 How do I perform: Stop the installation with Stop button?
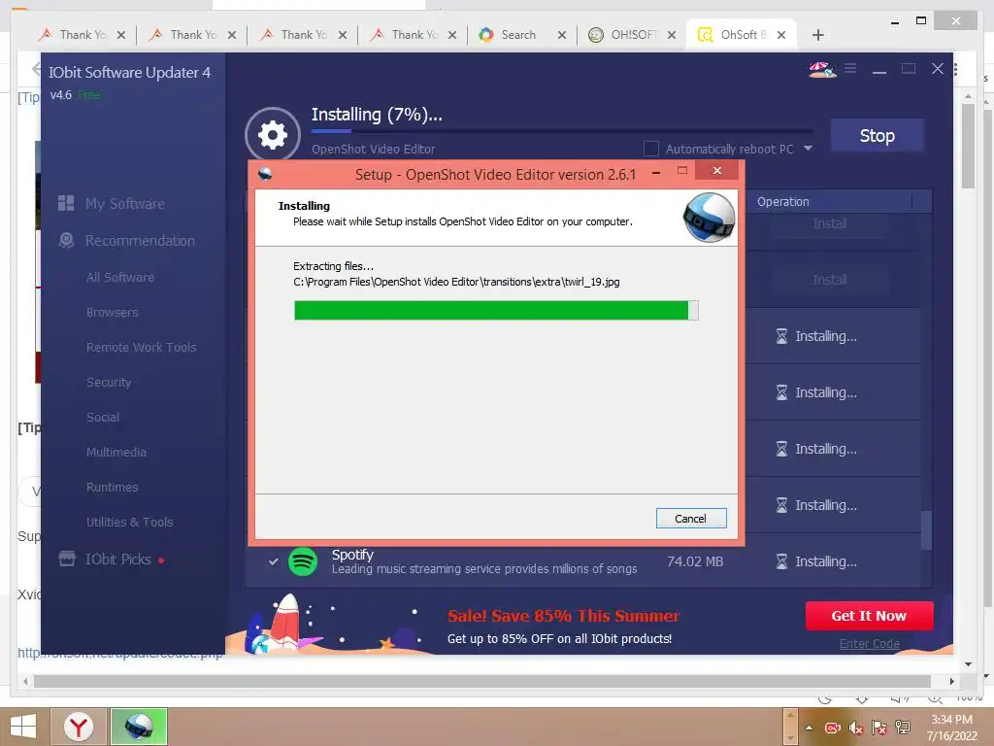pyautogui.click(x=878, y=135)
